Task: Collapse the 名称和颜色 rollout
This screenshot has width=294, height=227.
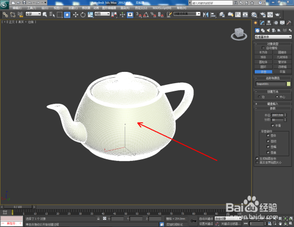Action: [273, 78]
